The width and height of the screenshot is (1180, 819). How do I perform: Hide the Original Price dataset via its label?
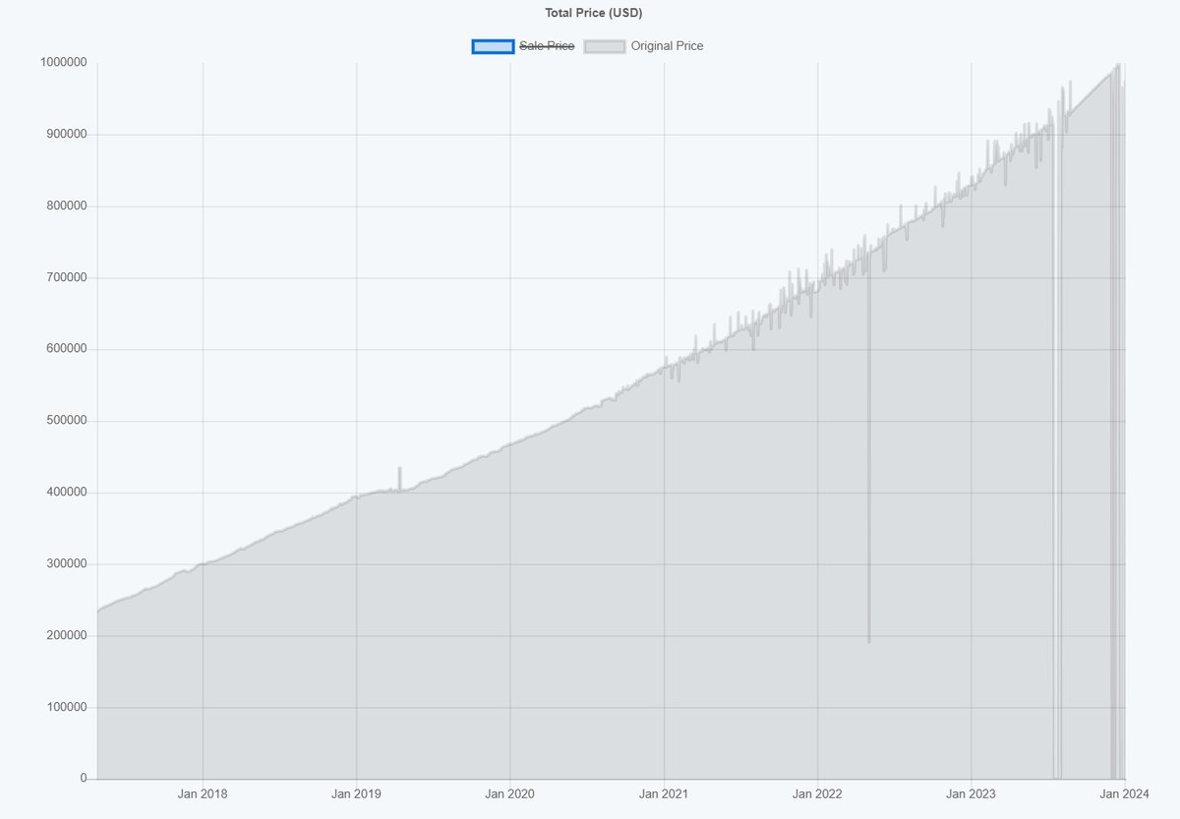(667, 46)
